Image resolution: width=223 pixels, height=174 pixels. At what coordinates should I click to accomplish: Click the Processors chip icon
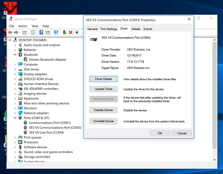pos(20,142)
